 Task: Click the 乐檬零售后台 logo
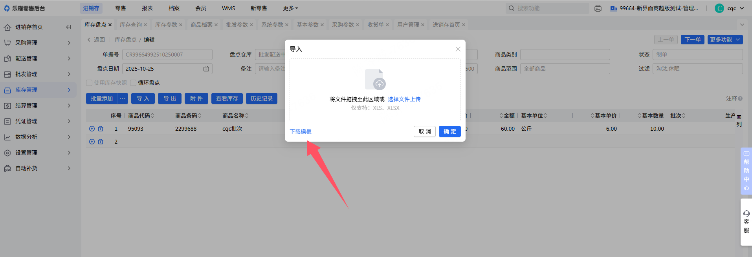[x=24, y=8]
